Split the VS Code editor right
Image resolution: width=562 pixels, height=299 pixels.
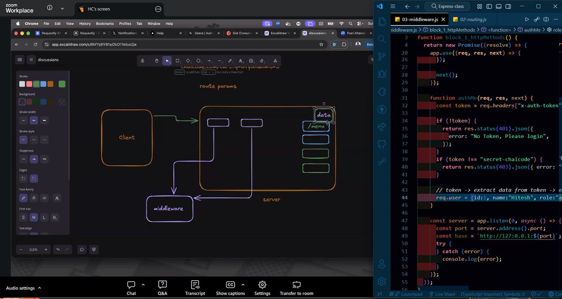pyautogui.click(x=547, y=19)
